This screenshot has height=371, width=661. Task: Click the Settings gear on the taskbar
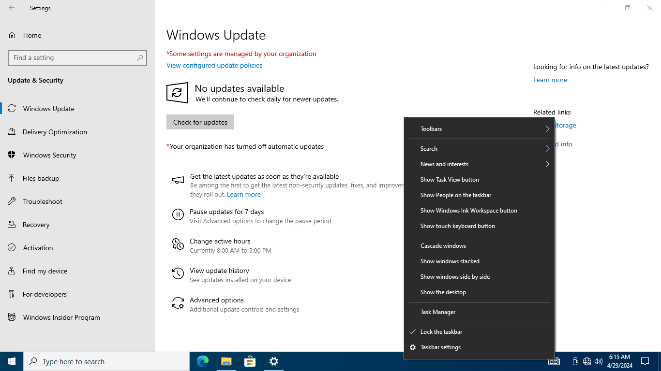(273, 361)
